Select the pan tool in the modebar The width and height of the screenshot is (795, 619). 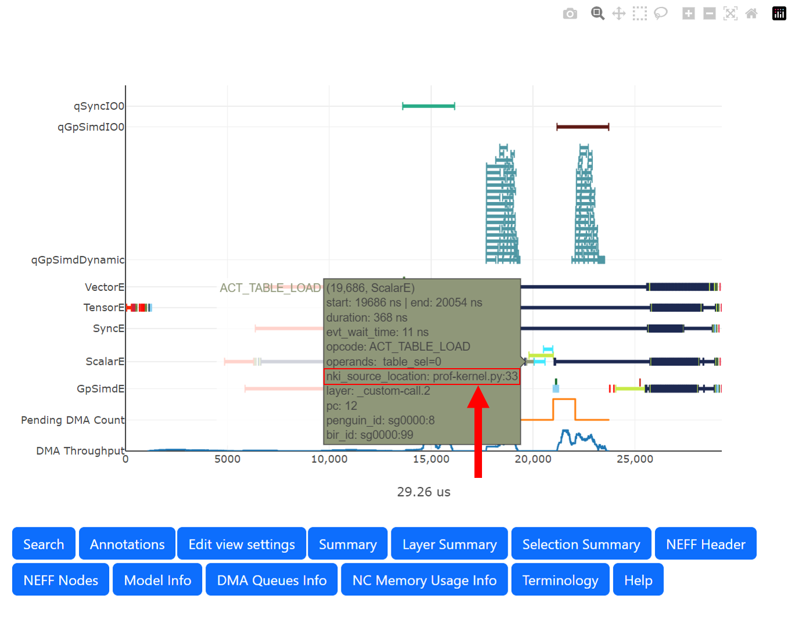tap(618, 13)
